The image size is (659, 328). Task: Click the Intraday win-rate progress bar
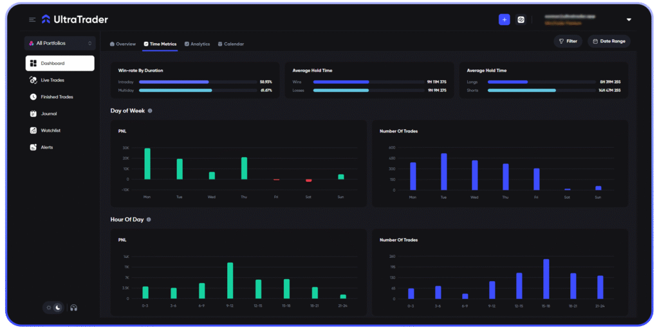174,82
